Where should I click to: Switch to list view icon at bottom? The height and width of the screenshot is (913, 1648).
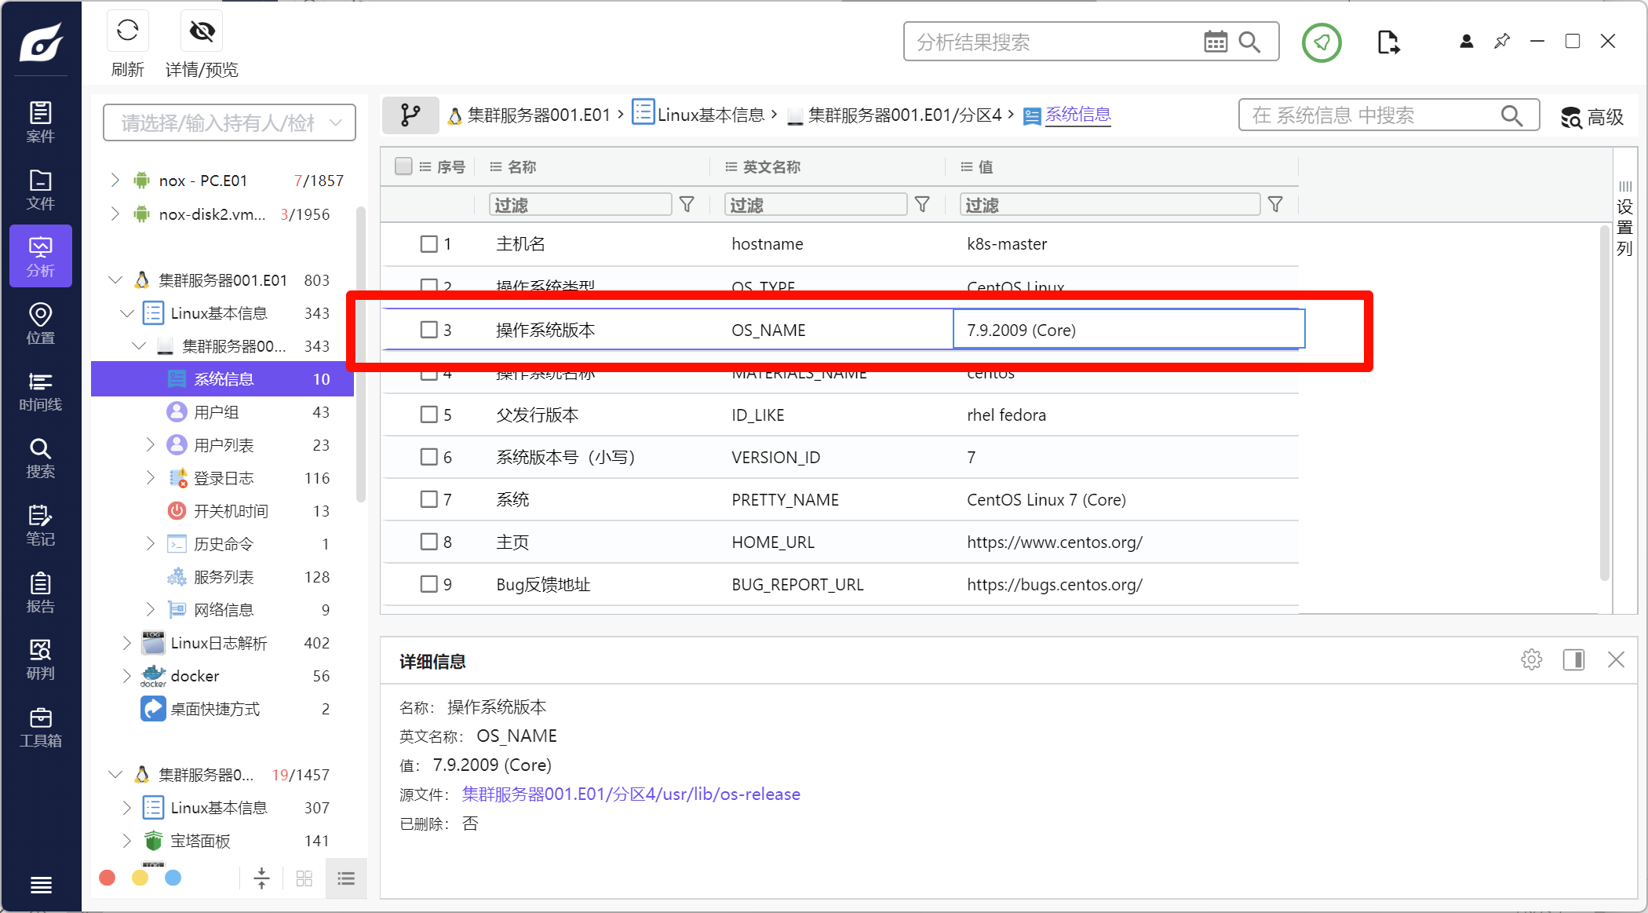click(346, 878)
